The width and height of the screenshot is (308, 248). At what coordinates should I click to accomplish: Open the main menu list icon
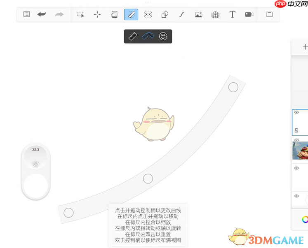[26, 14]
